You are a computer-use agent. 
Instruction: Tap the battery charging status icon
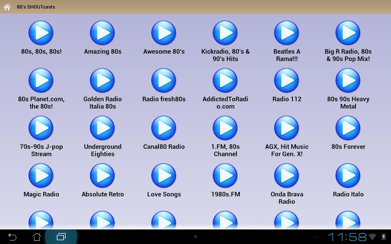(x=383, y=236)
